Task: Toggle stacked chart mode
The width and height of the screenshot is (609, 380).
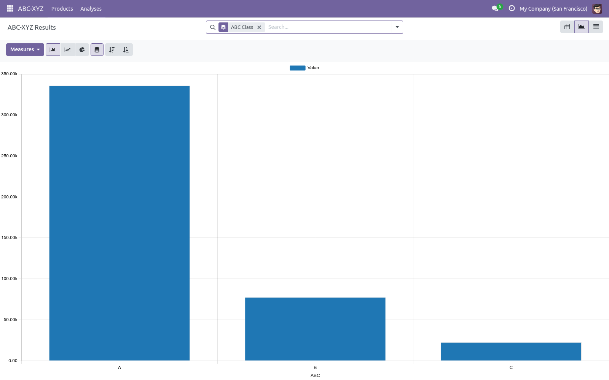Action: [x=97, y=50]
